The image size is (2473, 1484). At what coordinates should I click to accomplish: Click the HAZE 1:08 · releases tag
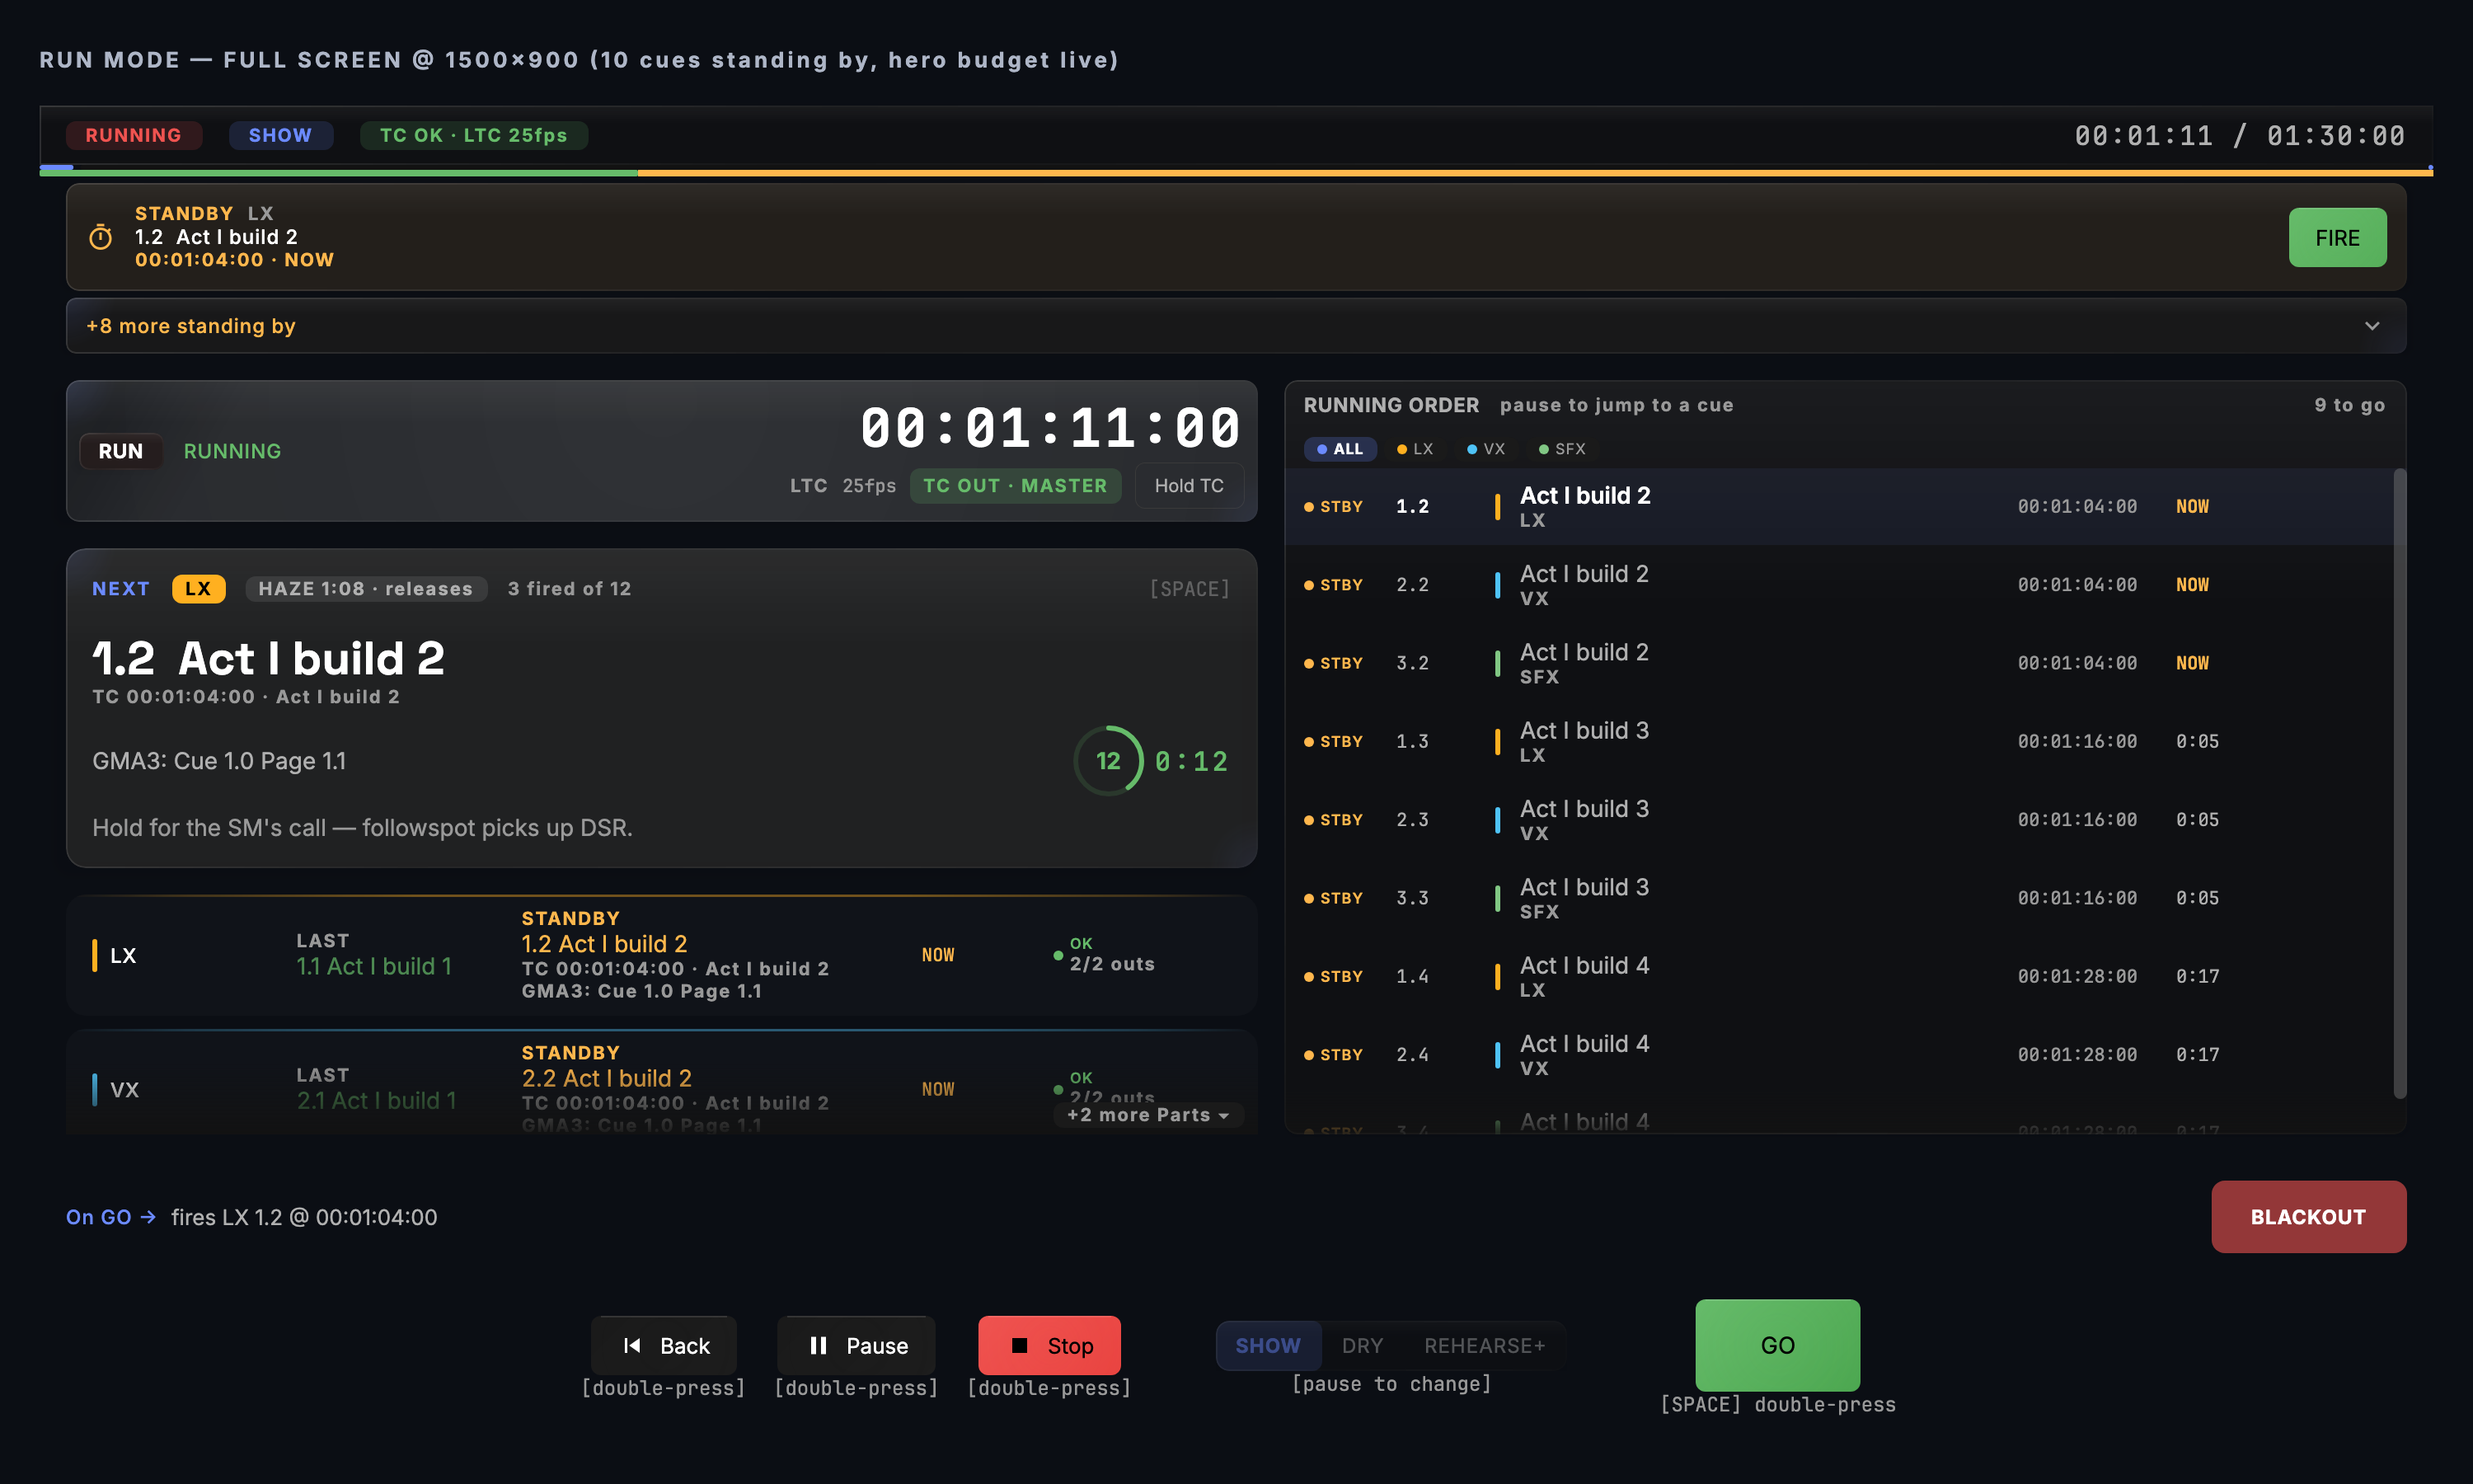click(366, 589)
